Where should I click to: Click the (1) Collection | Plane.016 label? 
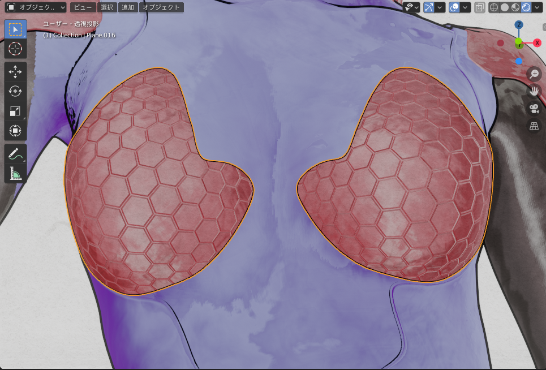tap(79, 35)
